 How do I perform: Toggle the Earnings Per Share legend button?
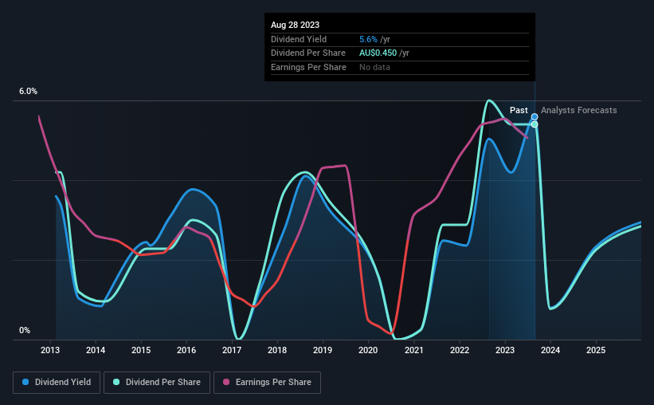(267, 383)
